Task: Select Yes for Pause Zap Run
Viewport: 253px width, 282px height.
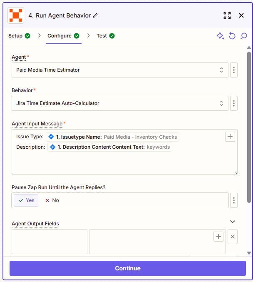Action: tap(26, 200)
